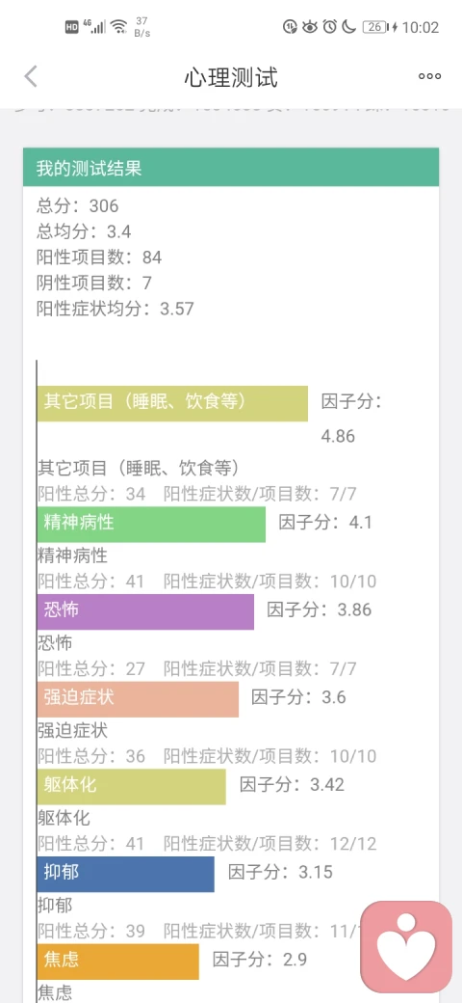Select the blue 抑郁 bar
Screen dimensions: 462x1003
pos(126,874)
